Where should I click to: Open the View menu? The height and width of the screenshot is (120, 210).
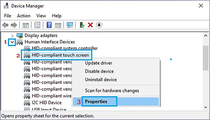(41, 16)
